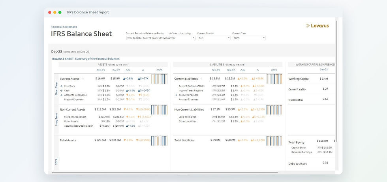The image size is (387, 182).
Task: Select the Other Assets row label
Action: point(71,121)
